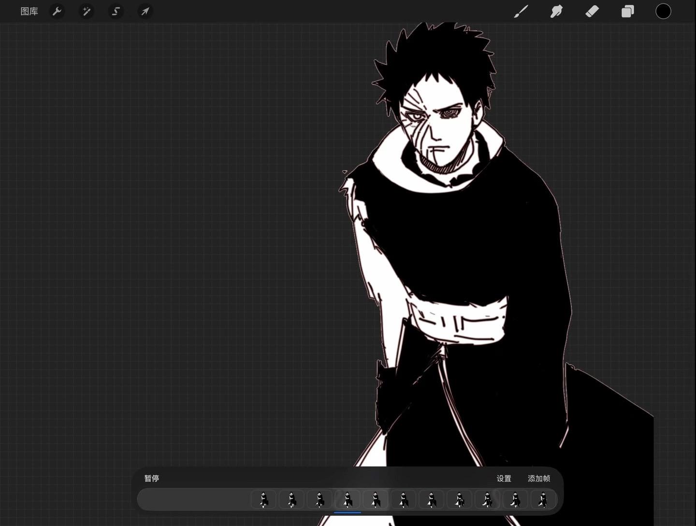This screenshot has height=526, width=696.
Task: Activate the Transform arrow tool
Action: pos(145,11)
